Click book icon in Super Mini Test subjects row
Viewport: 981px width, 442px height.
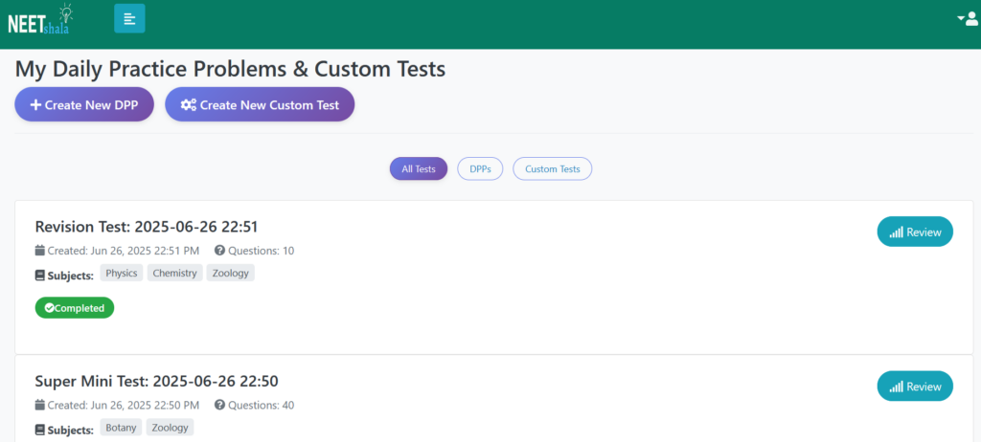(40, 429)
